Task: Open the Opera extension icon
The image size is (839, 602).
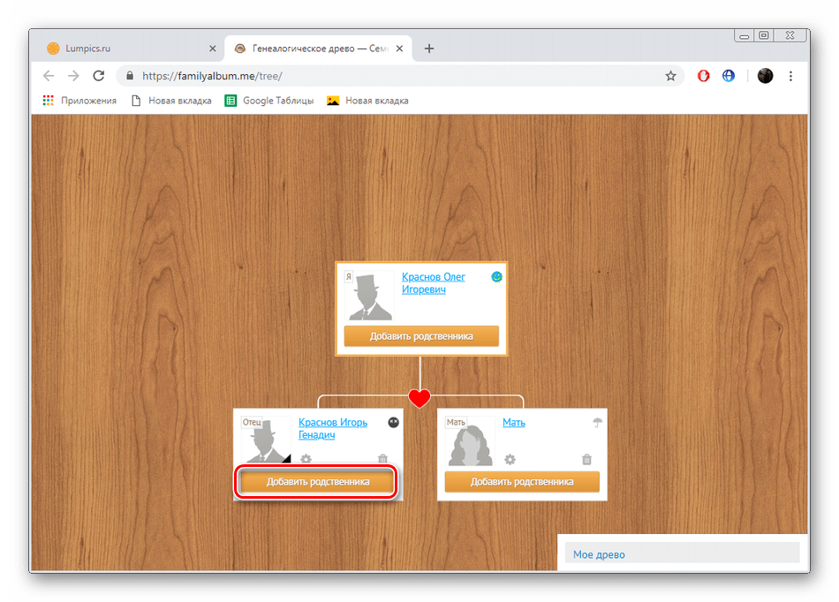Action: tap(703, 76)
